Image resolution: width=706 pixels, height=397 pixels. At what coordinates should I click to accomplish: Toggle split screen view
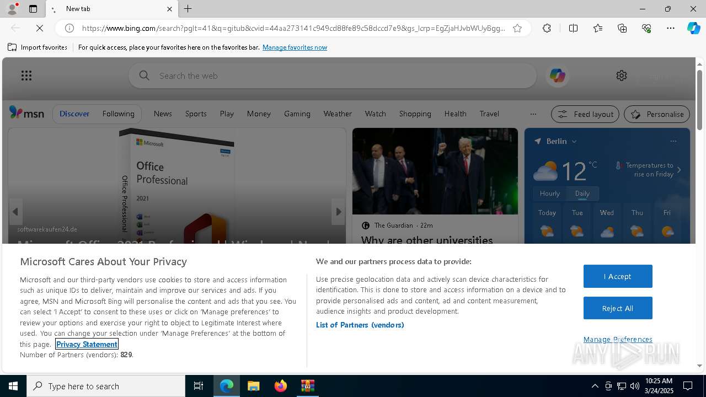click(573, 28)
